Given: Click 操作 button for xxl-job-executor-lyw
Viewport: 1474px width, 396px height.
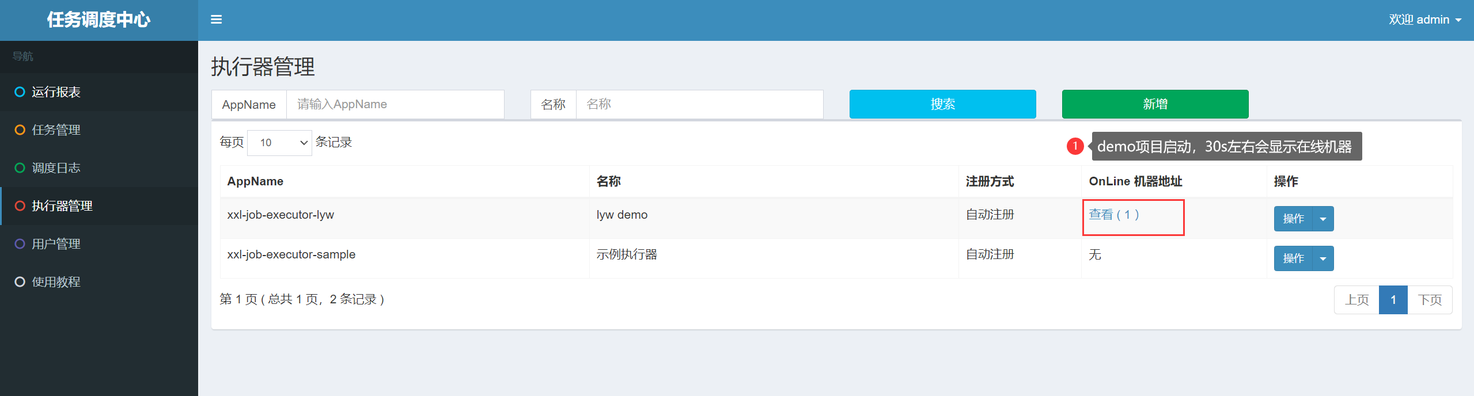Looking at the screenshot, I should click(1293, 219).
